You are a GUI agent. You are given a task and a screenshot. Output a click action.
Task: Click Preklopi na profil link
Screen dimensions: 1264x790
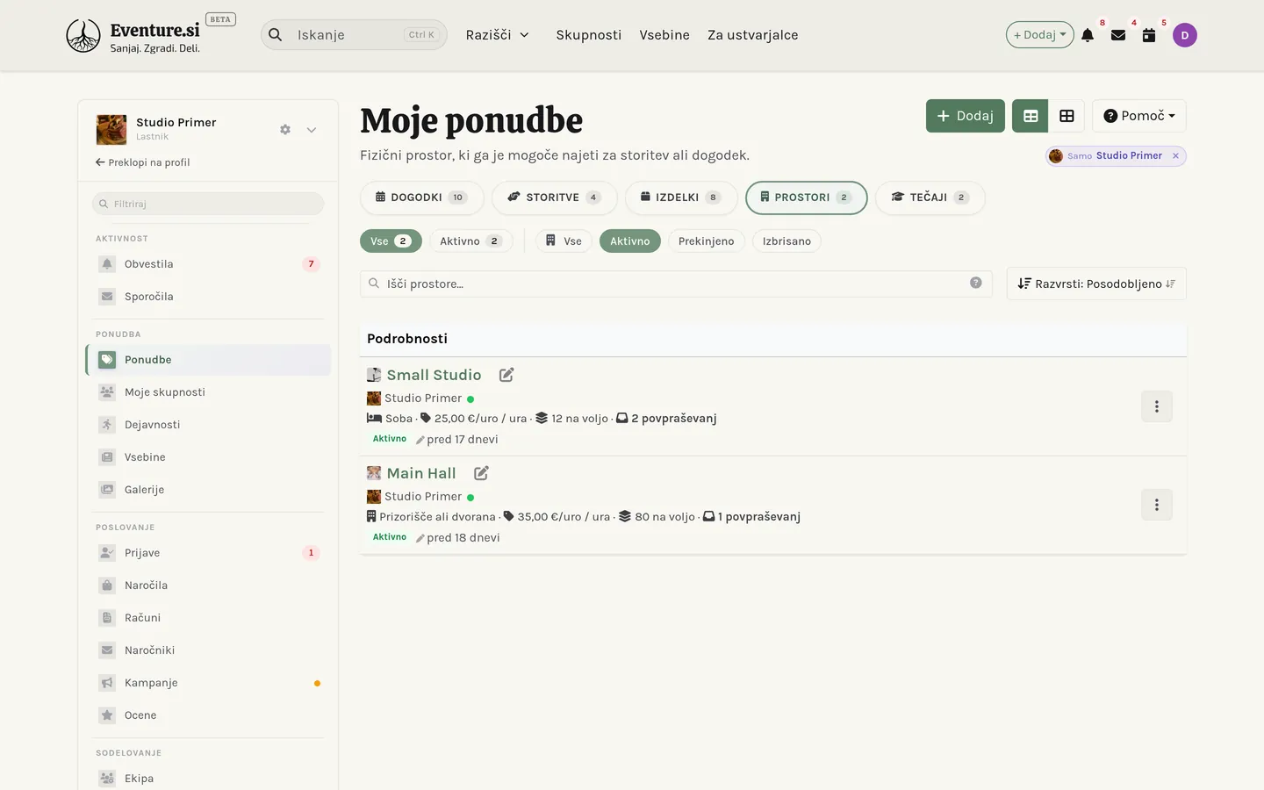point(143,162)
